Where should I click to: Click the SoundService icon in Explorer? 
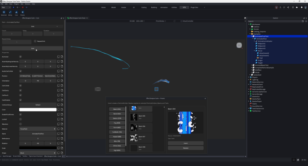click(x=251, y=106)
